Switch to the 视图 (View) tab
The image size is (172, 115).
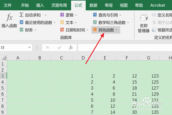pos(124,5)
